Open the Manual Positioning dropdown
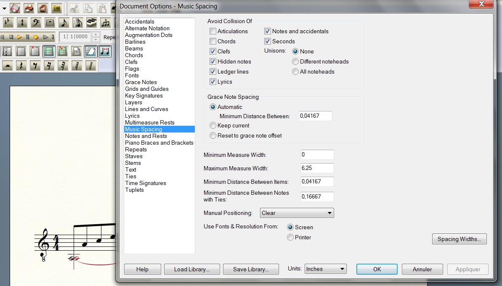Screen dimensions: 502x286 pos(297,213)
